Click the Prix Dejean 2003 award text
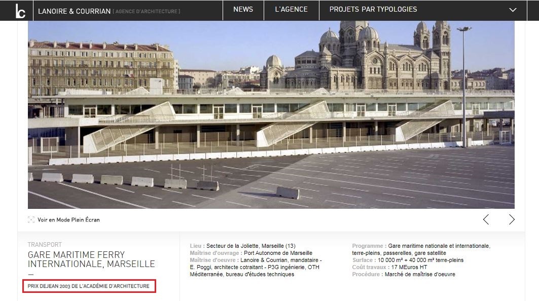This screenshot has width=539, height=301. 89,286
